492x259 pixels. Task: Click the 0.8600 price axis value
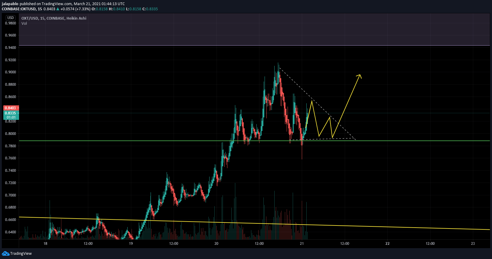11,97
